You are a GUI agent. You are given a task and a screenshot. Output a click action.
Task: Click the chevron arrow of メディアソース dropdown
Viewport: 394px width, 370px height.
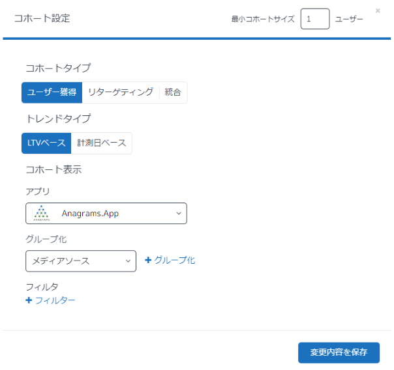[128, 261]
